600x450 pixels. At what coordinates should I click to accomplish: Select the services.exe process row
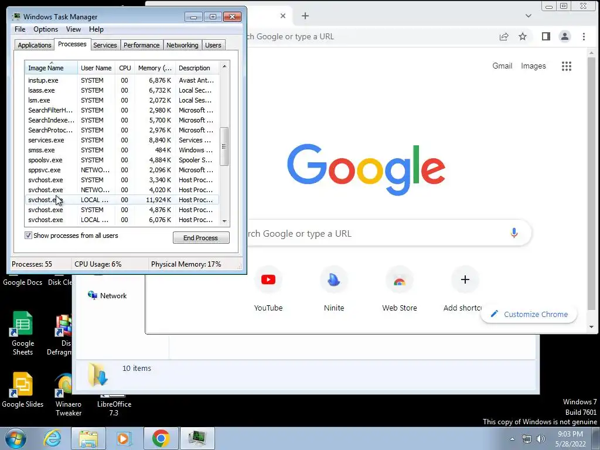click(x=122, y=140)
